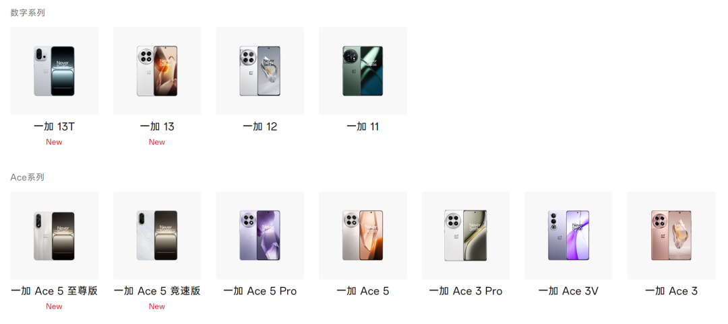Go to the 一加 11 title link

point(363,127)
